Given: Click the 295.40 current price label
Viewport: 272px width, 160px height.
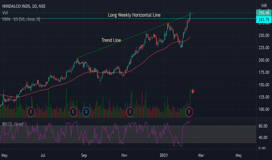Looking at the screenshot, I should click(264, 13).
